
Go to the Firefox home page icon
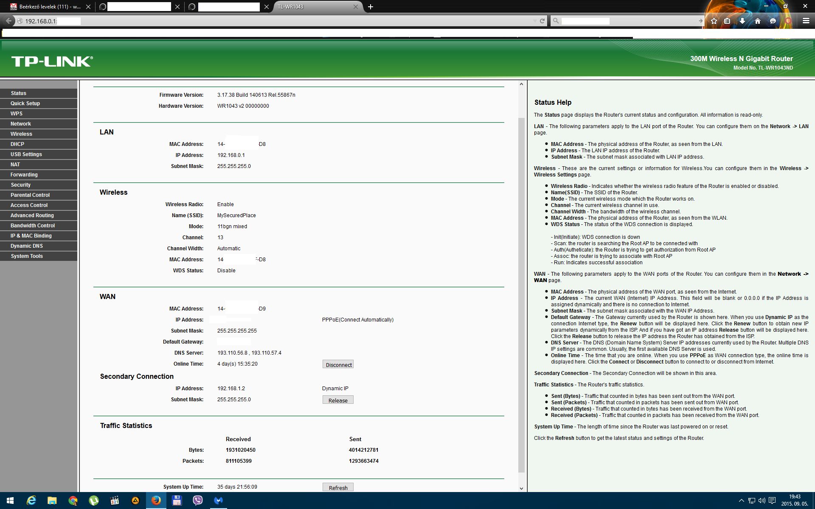[758, 21]
